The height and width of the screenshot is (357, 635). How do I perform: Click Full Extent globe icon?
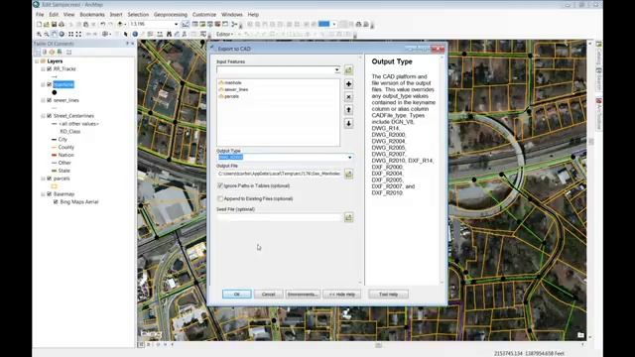(x=62, y=35)
